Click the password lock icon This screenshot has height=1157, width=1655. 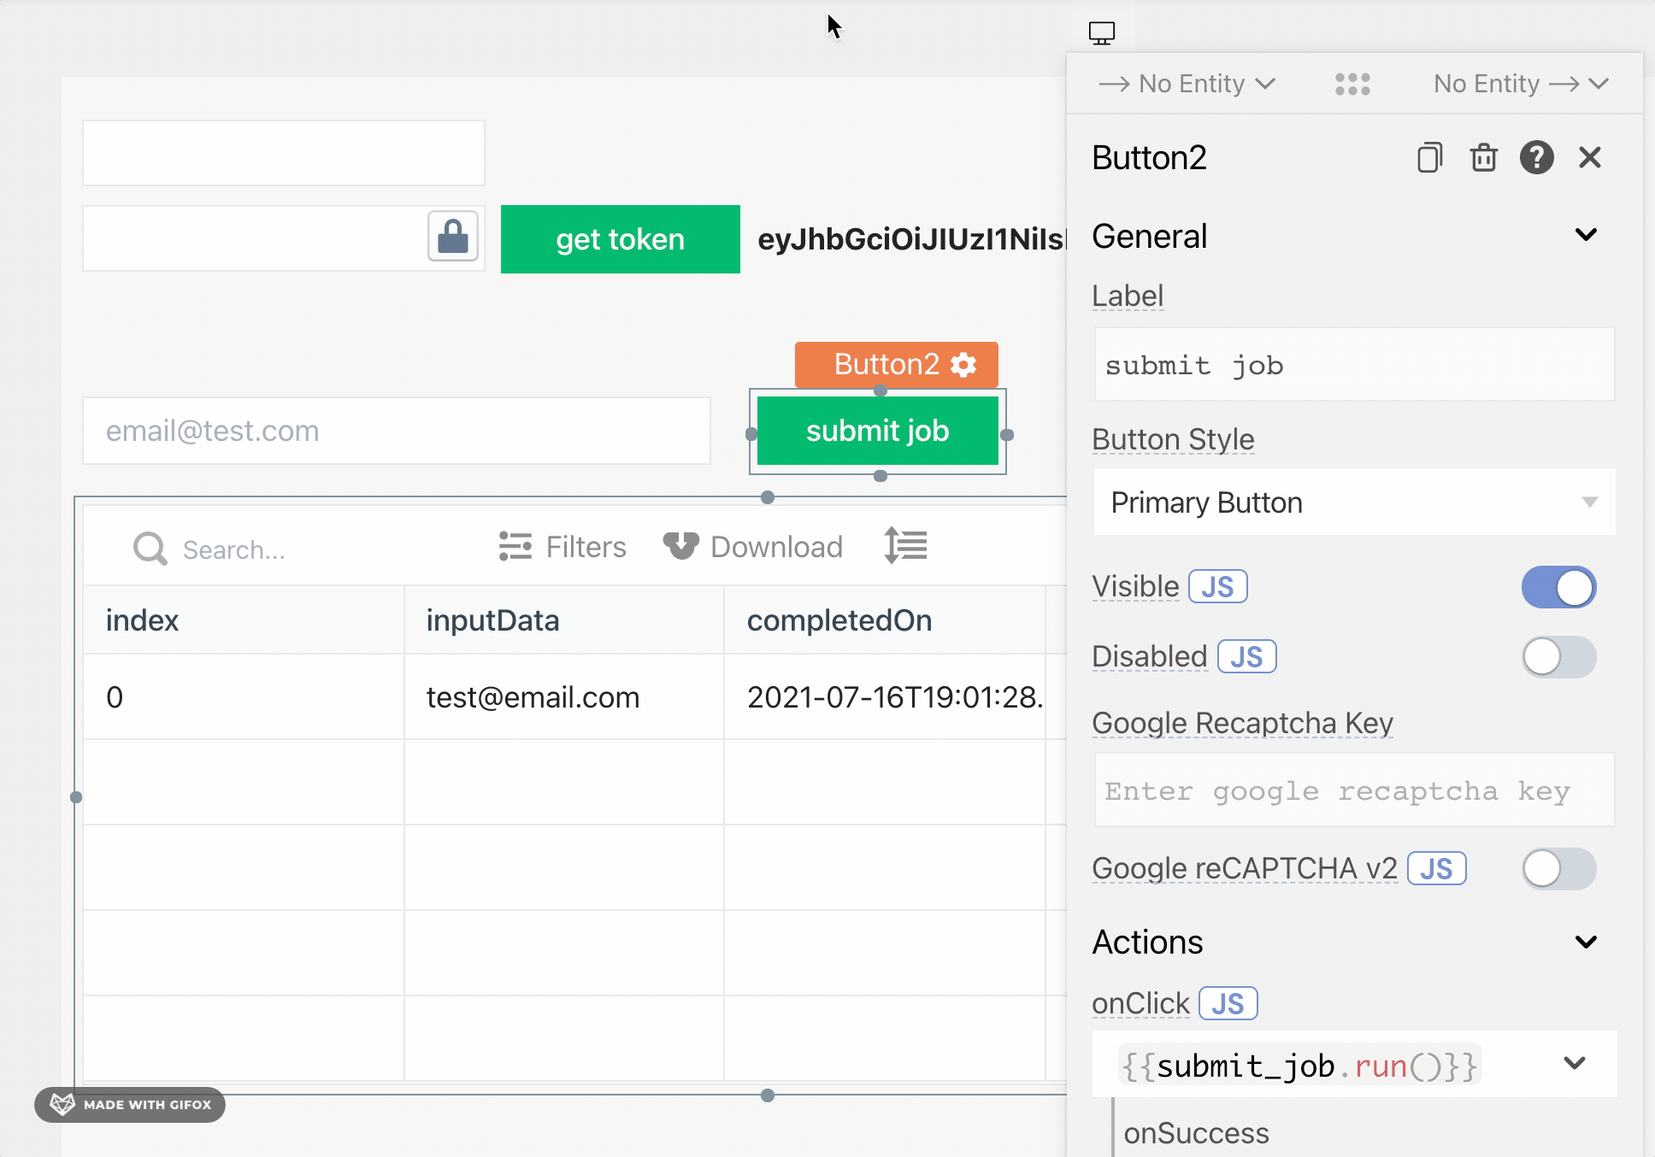coord(452,237)
